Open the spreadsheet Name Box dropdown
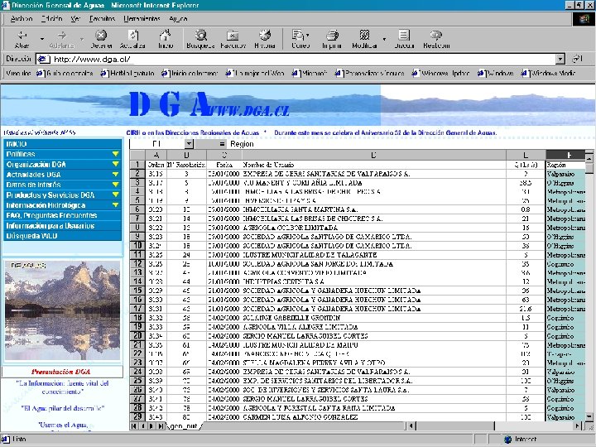This screenshot has height=447, width=596. (x=189, y=144)
